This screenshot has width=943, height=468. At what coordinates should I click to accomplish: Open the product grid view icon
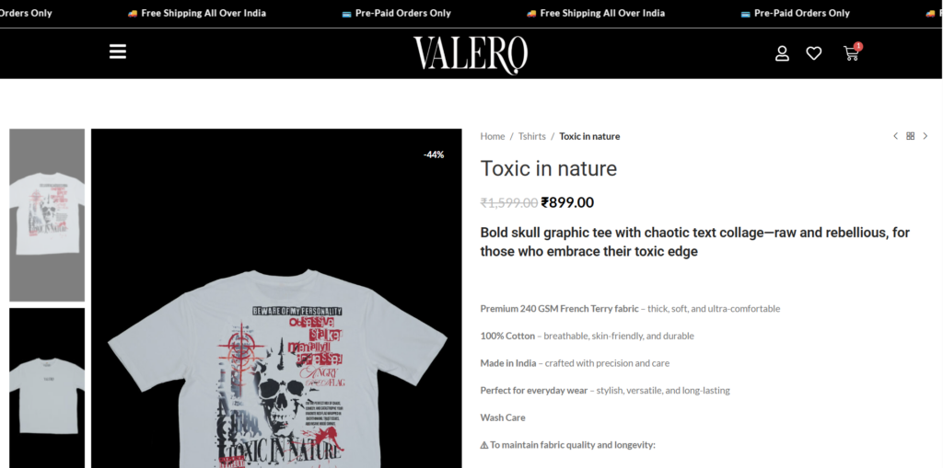tap(911, 136)
